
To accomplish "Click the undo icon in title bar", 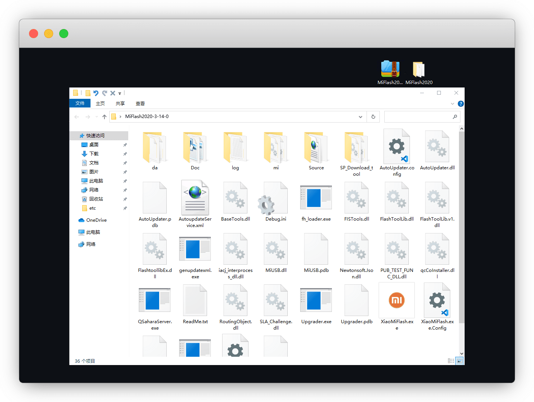I will pos(96,93).
